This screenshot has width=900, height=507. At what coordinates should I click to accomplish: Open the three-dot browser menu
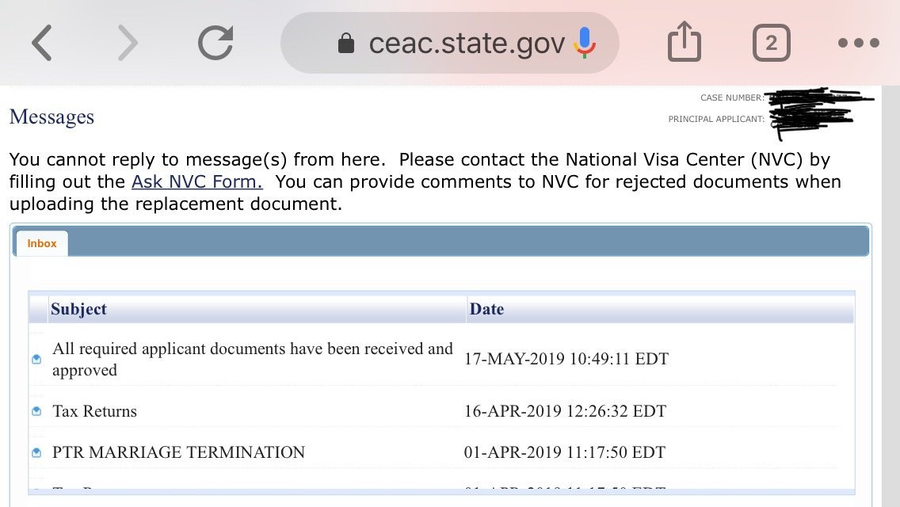[x=858, y=43]
